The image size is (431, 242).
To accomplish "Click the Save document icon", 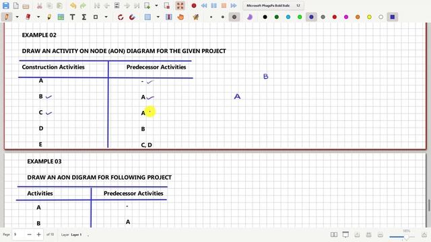I will pyautogui.click(x=6, y=5).
